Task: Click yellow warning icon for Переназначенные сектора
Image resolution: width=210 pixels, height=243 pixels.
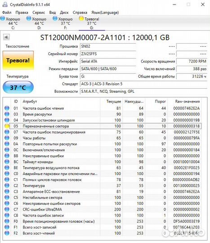Action: tap(7, 126)
